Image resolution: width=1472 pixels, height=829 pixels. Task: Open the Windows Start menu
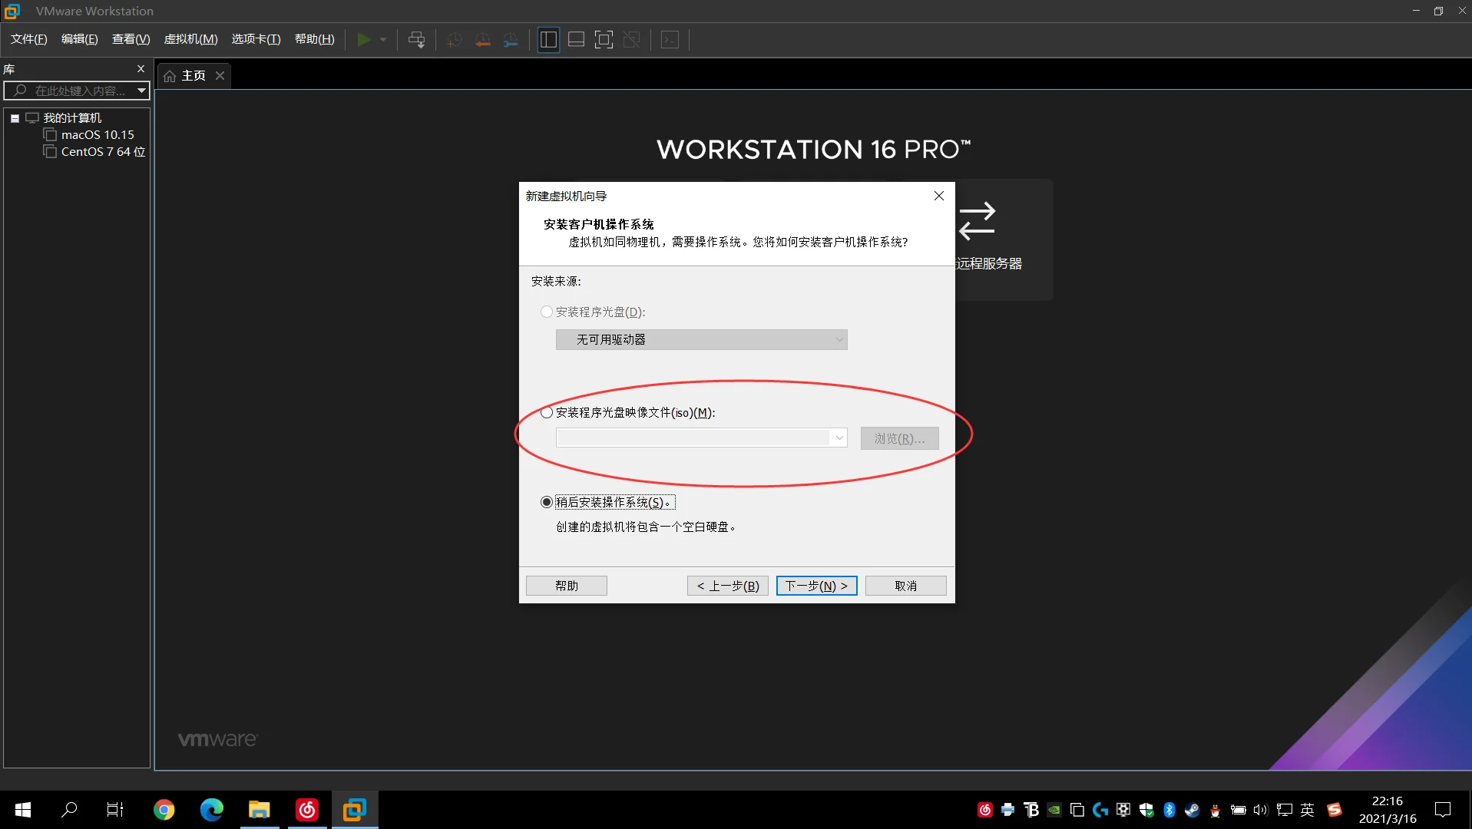point(23,810)
